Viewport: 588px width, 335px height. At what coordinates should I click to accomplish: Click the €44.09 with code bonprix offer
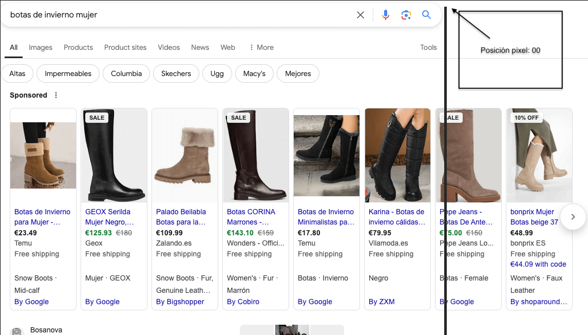click(538, 264)
